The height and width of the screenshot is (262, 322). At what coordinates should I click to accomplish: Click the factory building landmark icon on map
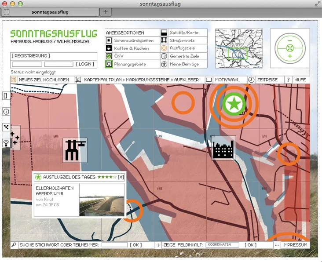(x=223, y=148)
